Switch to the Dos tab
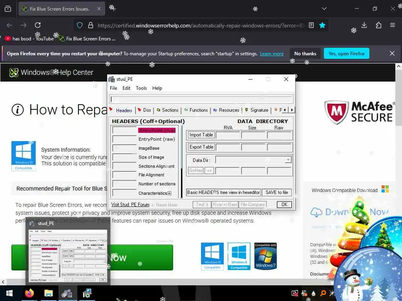The height and width of the screenshot is (301, 402). coord(144,110)
